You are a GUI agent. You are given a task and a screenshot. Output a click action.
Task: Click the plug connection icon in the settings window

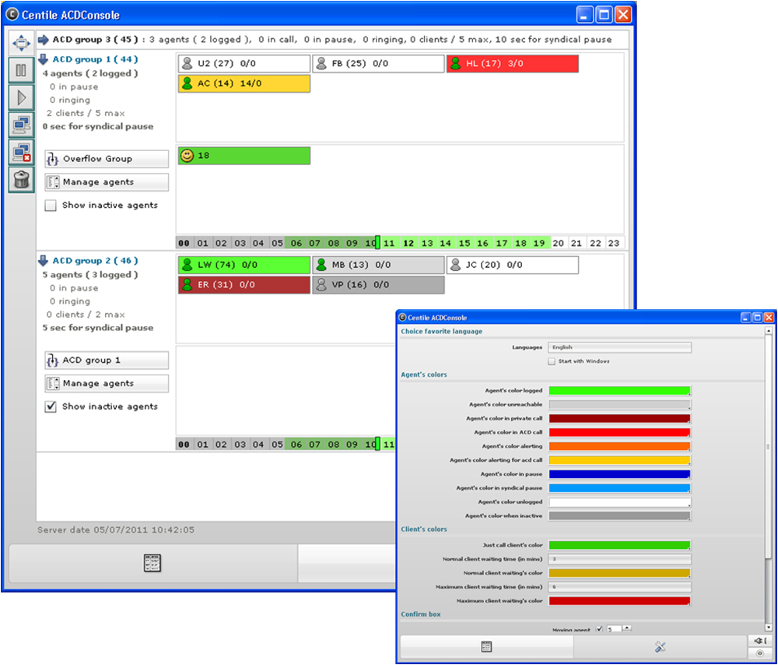click(x=760, y=641)
